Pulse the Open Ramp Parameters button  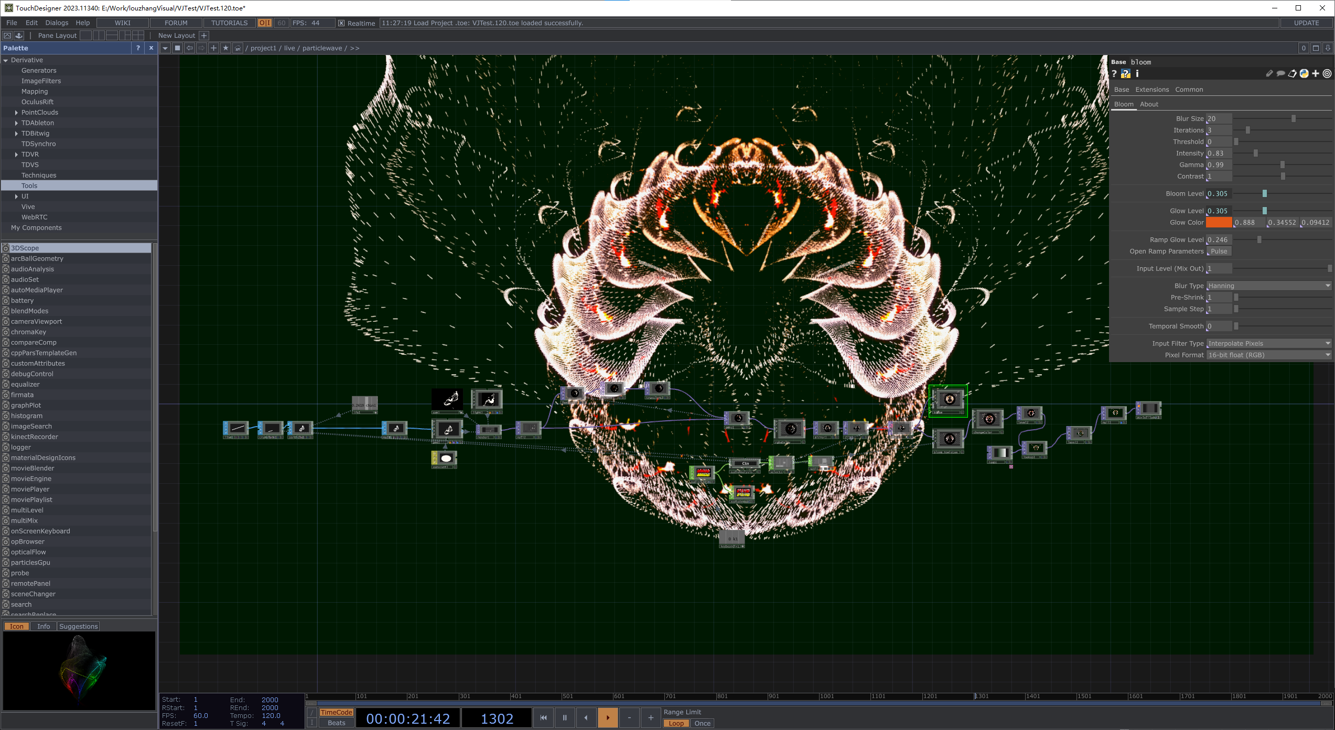[x=1219, y=252]
